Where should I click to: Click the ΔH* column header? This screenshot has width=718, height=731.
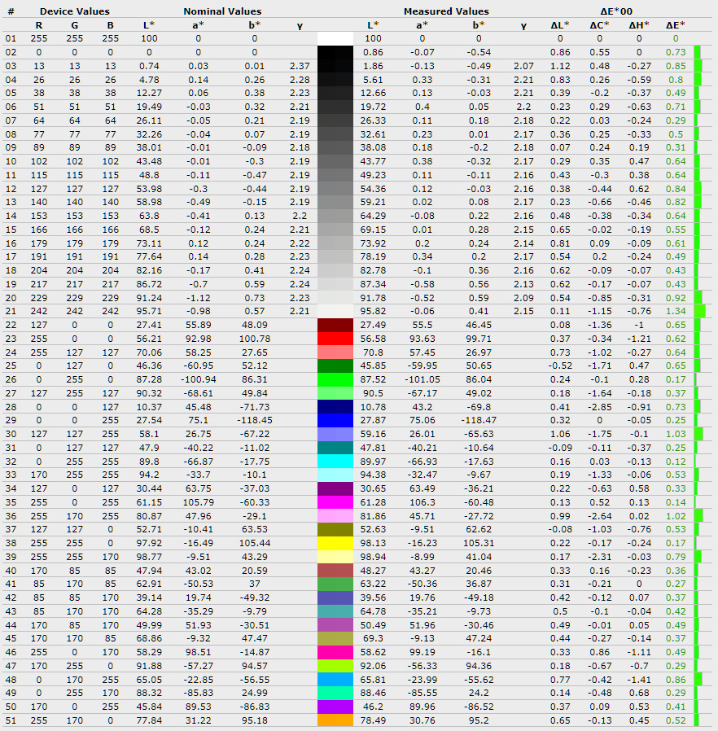(x=638, y=25)
